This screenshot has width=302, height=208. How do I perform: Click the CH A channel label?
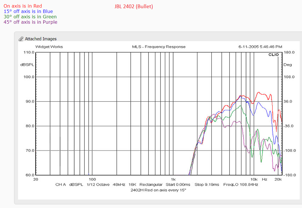(61, 185)
